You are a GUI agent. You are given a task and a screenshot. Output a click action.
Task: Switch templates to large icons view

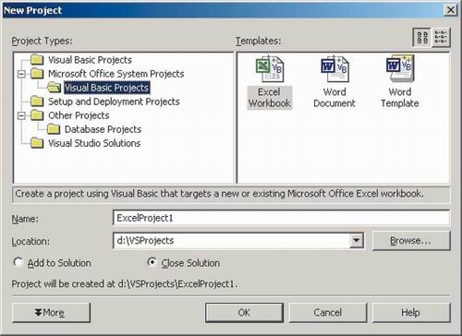click(422, 37)
